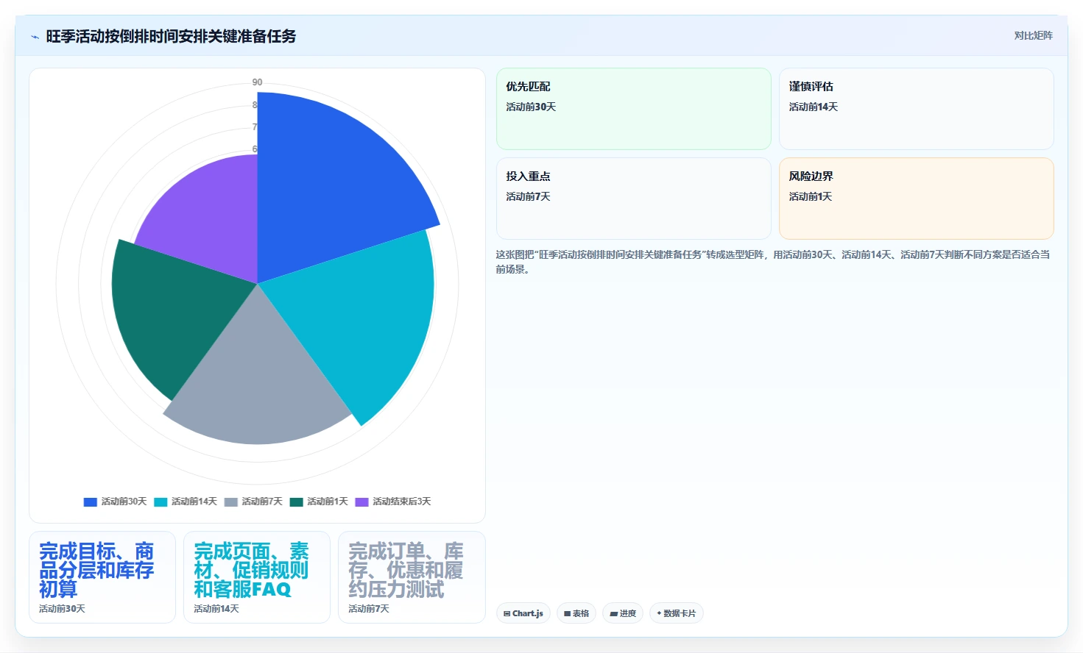
Task: Click 活动前14天 text in 谨慎评估 card
Action: click(x=814, y=107)
